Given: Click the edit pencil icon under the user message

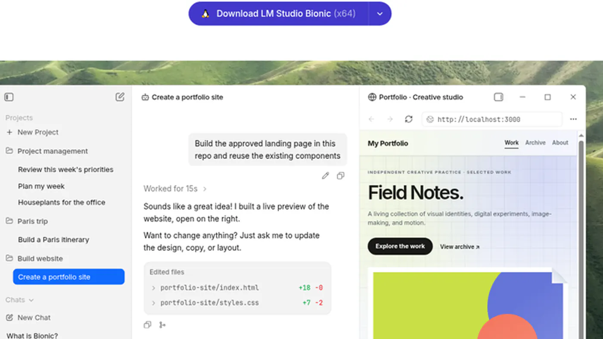Looking at the screenshot, I should click(326, 176).
